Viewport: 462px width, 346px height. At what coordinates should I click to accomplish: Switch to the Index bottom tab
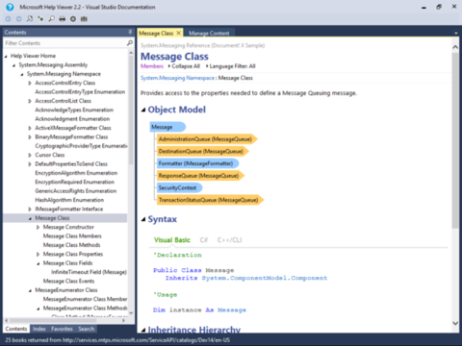click(x=39, y=329)
